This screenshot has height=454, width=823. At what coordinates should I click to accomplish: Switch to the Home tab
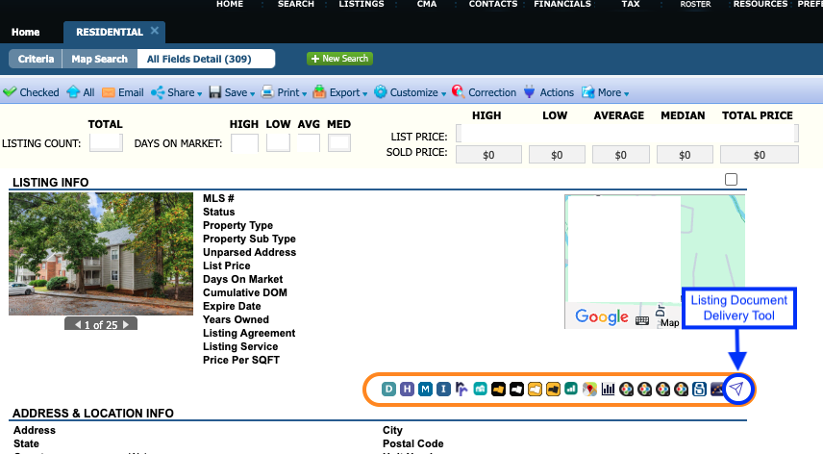[26, 32]
